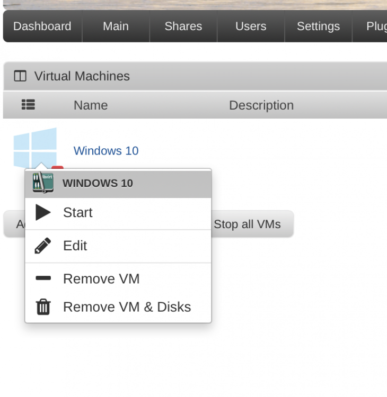Open the Shares tab

pos(183,26)
